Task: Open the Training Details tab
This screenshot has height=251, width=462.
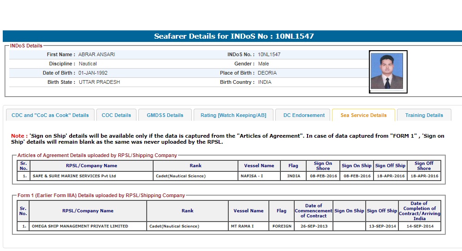Action: pyautogui.click(x=424, y=115)
